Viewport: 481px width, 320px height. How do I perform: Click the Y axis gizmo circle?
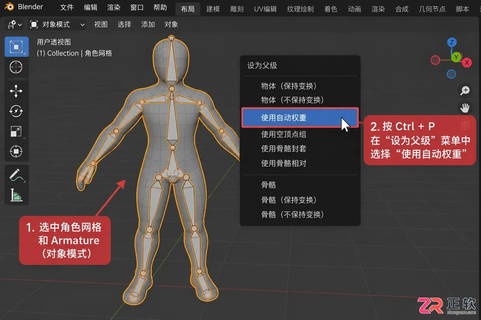(x=456, y=57)
